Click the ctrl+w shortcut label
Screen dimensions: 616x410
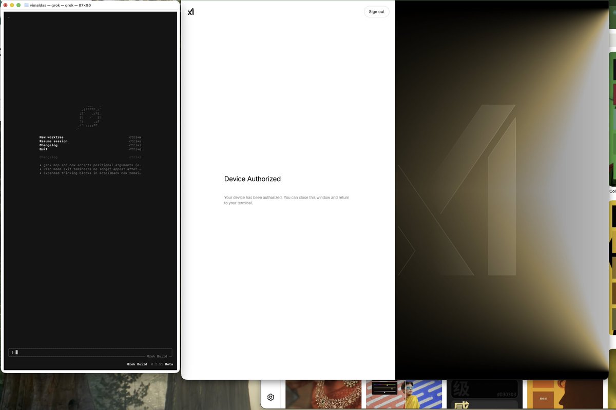pos(135,138)
